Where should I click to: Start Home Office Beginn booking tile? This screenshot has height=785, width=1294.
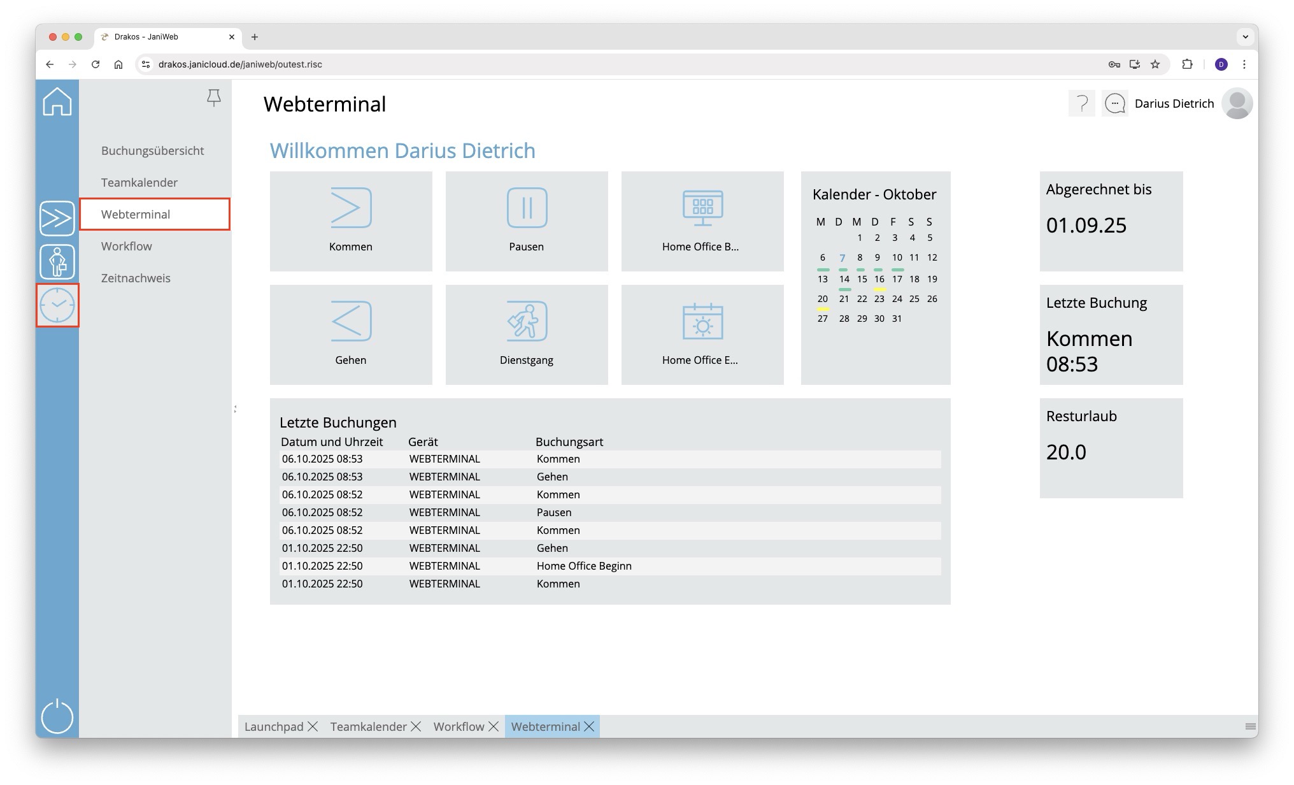coord(702,220)
